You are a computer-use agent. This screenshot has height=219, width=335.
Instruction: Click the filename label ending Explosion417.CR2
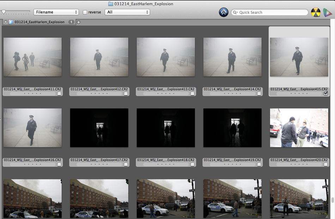[99, 160]
